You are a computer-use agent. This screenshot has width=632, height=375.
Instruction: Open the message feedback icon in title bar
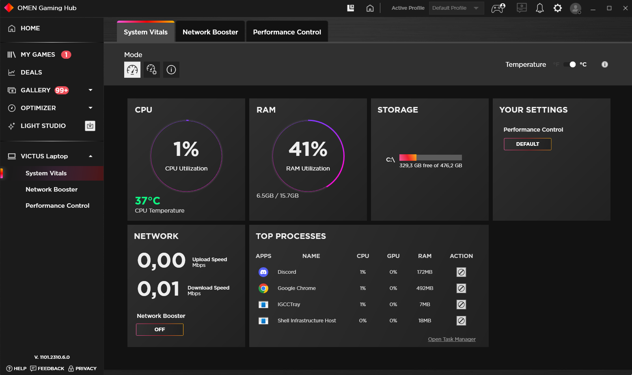(522, 8)
